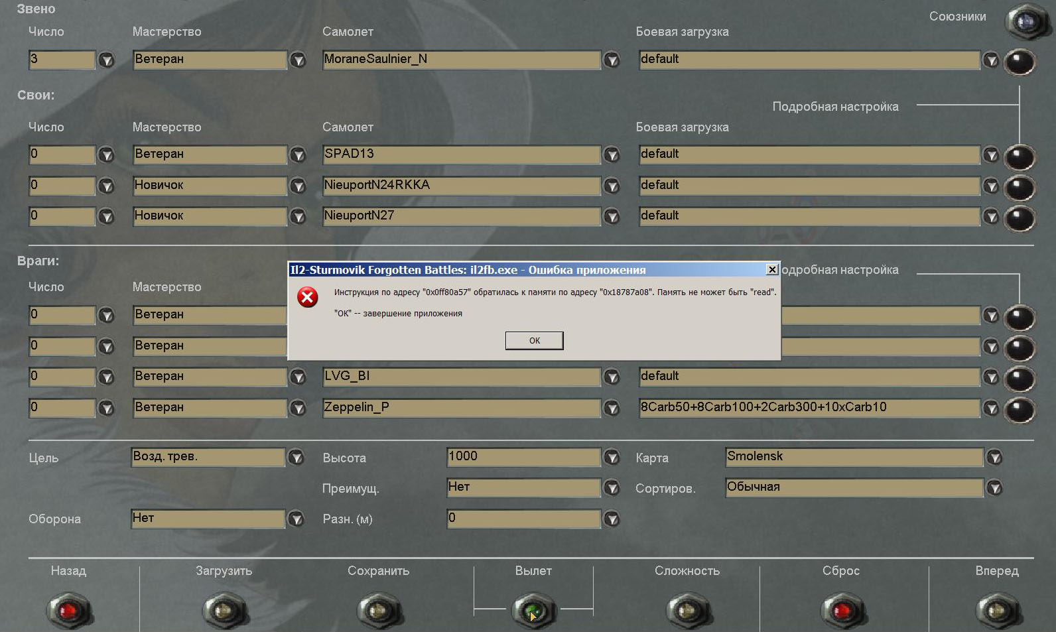Expand the count dropdown arrow in the NieuportN24RKKA row
1056x632 pixels.
coord(106,186)
